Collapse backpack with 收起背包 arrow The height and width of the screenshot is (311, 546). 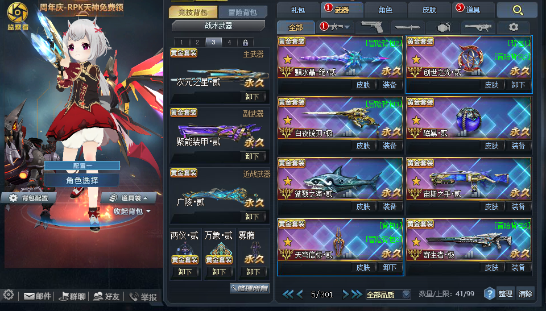(131, 212)
